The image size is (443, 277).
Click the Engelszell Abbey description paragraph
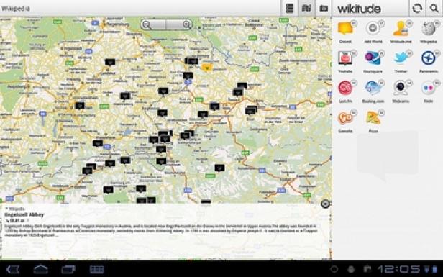click(160, 231)
